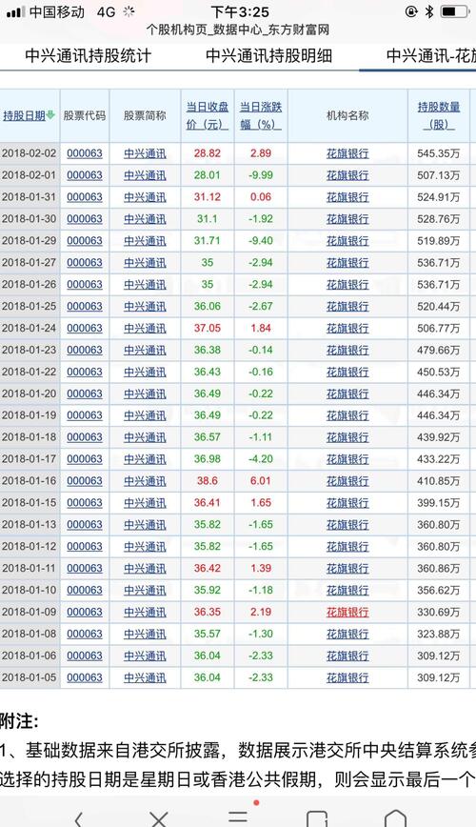The width and height of the screenshot is (476, 827).
Task: Open 中兴通讯 link in 2018-01-31 row
Action: pos(145,197)
